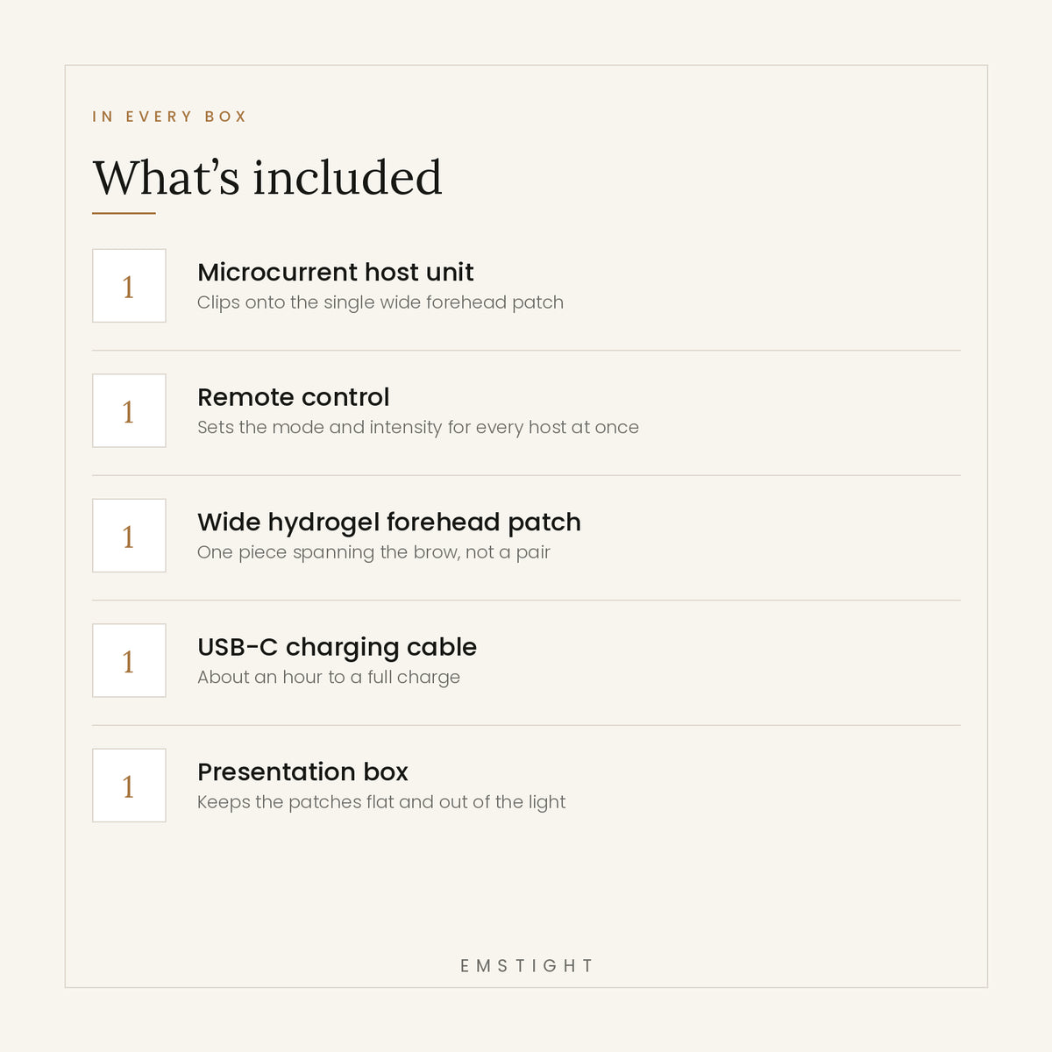
Task: Click the quantity box beside Remote control
Action: click(129, 410)
